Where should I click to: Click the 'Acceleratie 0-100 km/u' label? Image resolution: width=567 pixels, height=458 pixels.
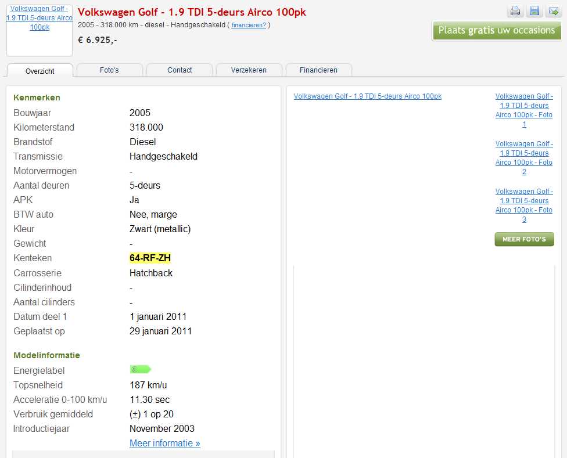pos(60,399)
